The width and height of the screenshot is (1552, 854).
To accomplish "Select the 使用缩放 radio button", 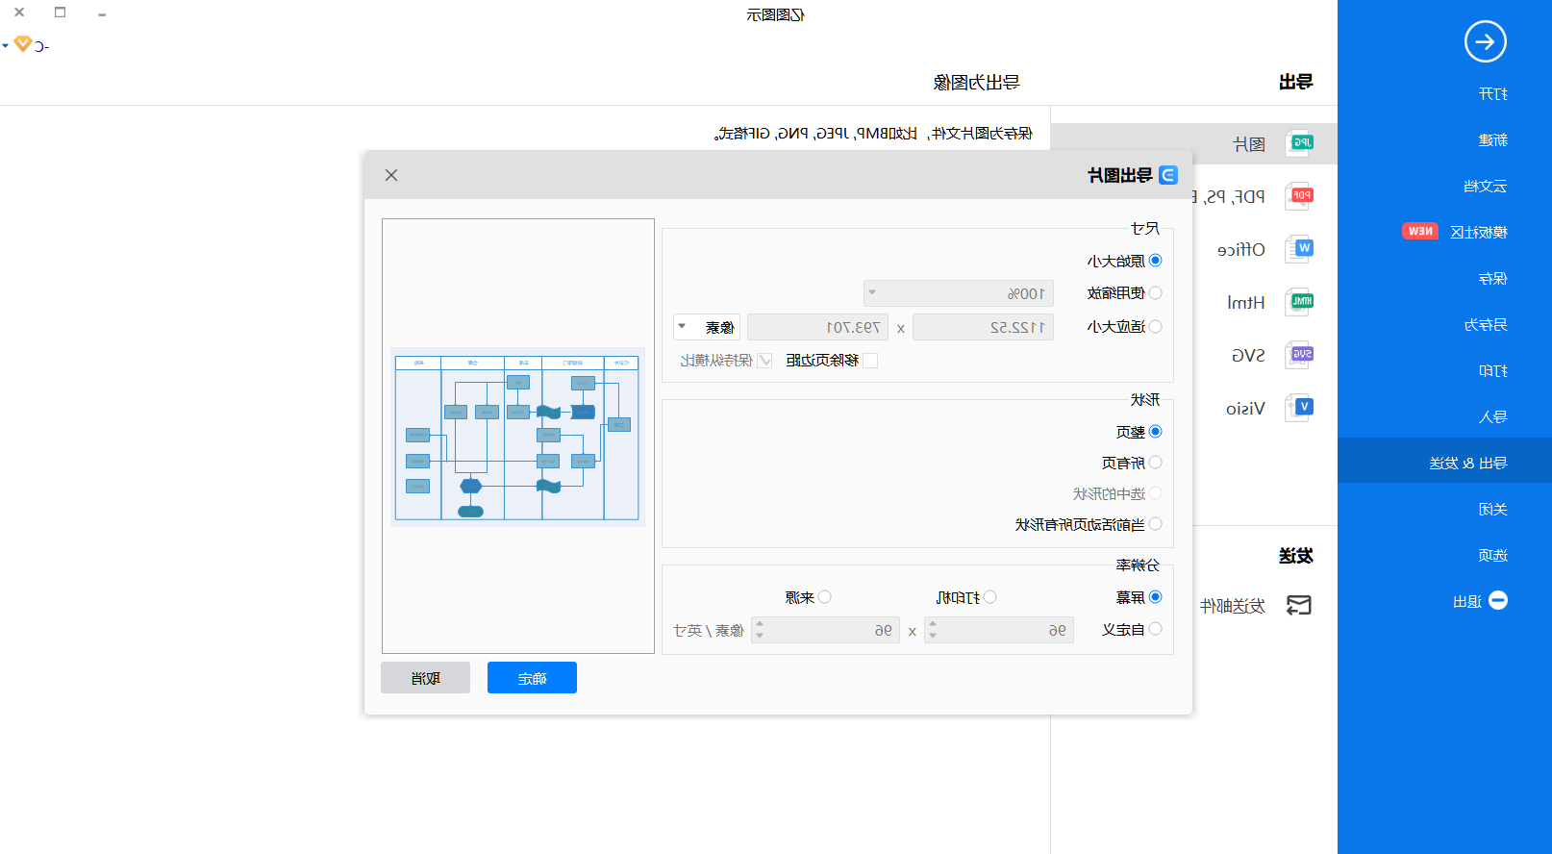I will coord(1155,293).
